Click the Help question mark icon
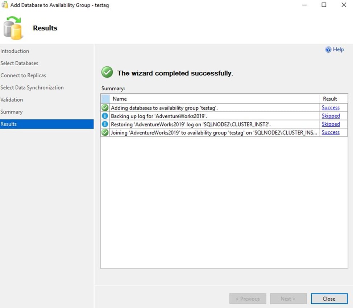 tap(328, 50)
